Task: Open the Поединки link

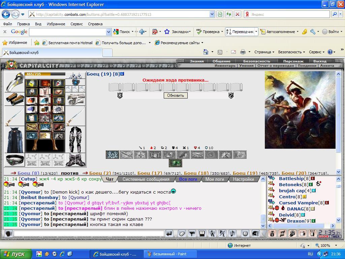Action: click(307, 66)
